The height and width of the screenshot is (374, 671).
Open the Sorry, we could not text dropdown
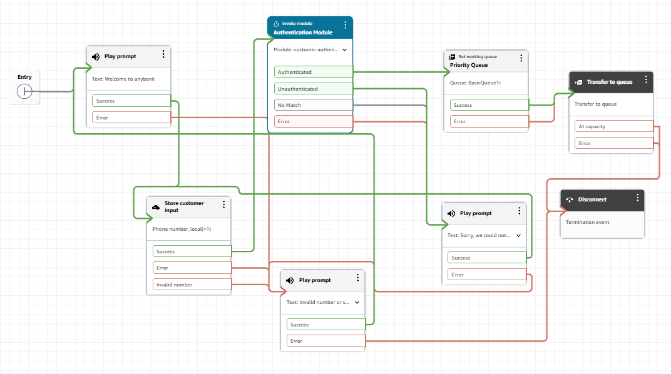click(518, 235)
